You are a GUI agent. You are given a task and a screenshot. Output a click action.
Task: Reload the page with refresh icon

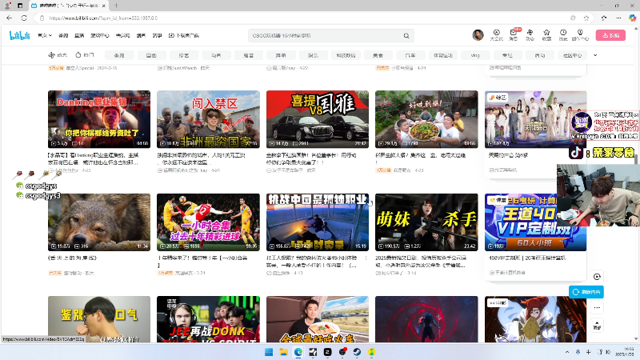click(24, 18)
